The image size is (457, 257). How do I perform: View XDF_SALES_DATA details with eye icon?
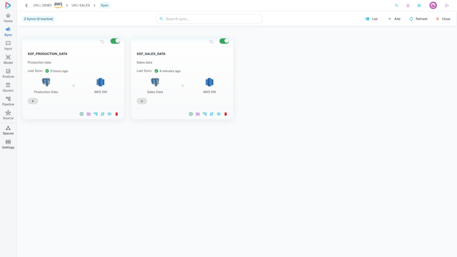click(219, 114)
